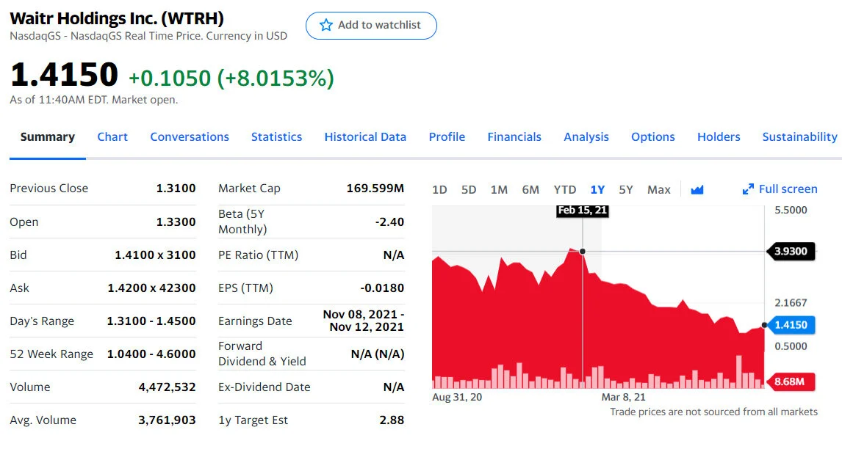Select the Profile tab
842x449 pixels.
point(447,136)
